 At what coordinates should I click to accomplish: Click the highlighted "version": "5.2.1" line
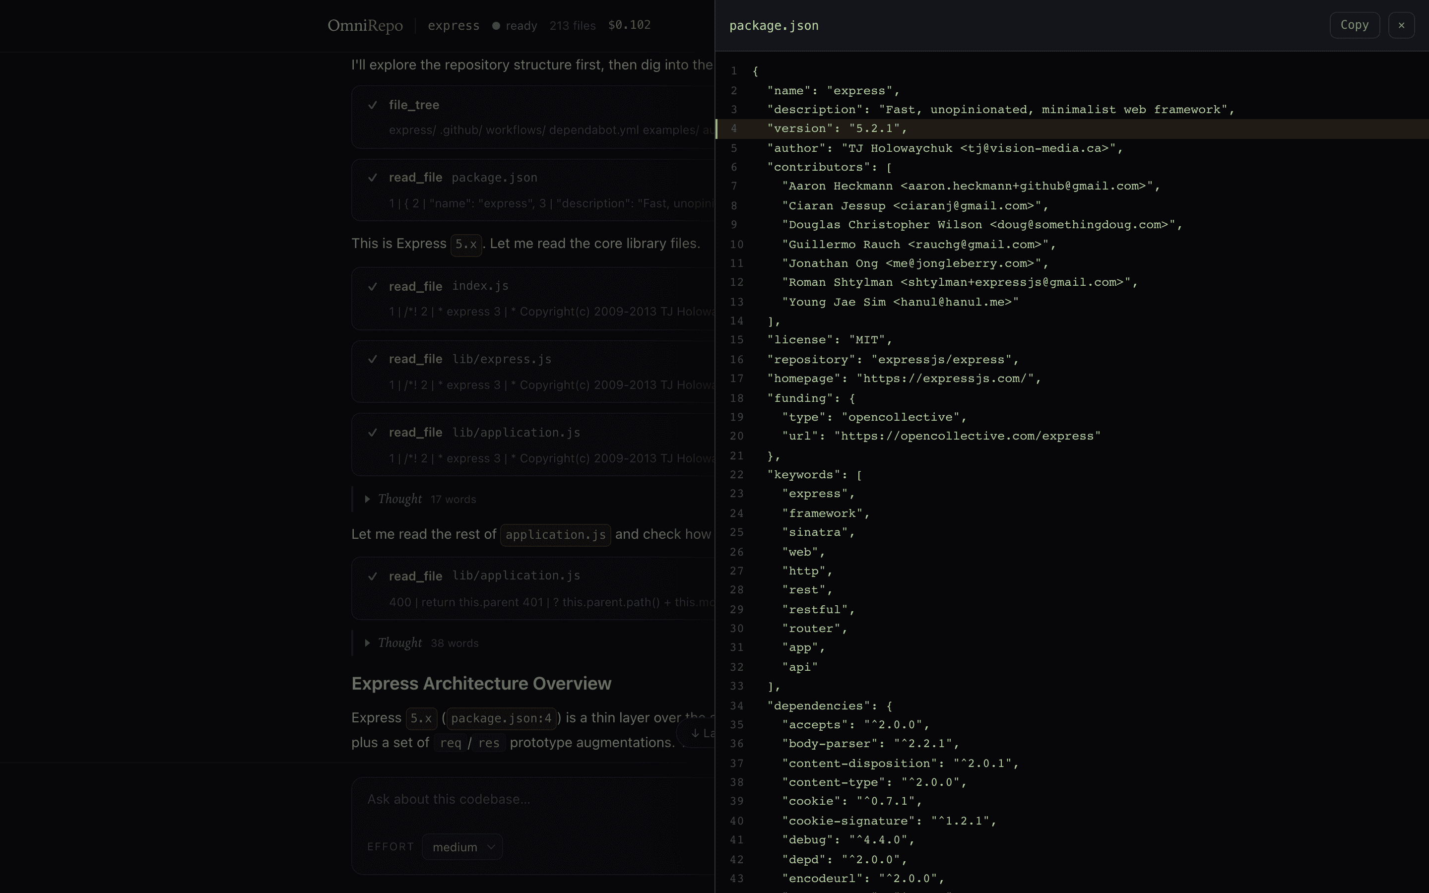click(1072, 129)
